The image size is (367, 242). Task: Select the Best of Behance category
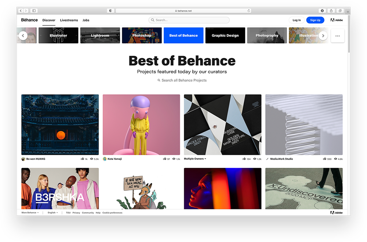pos(183,35)
